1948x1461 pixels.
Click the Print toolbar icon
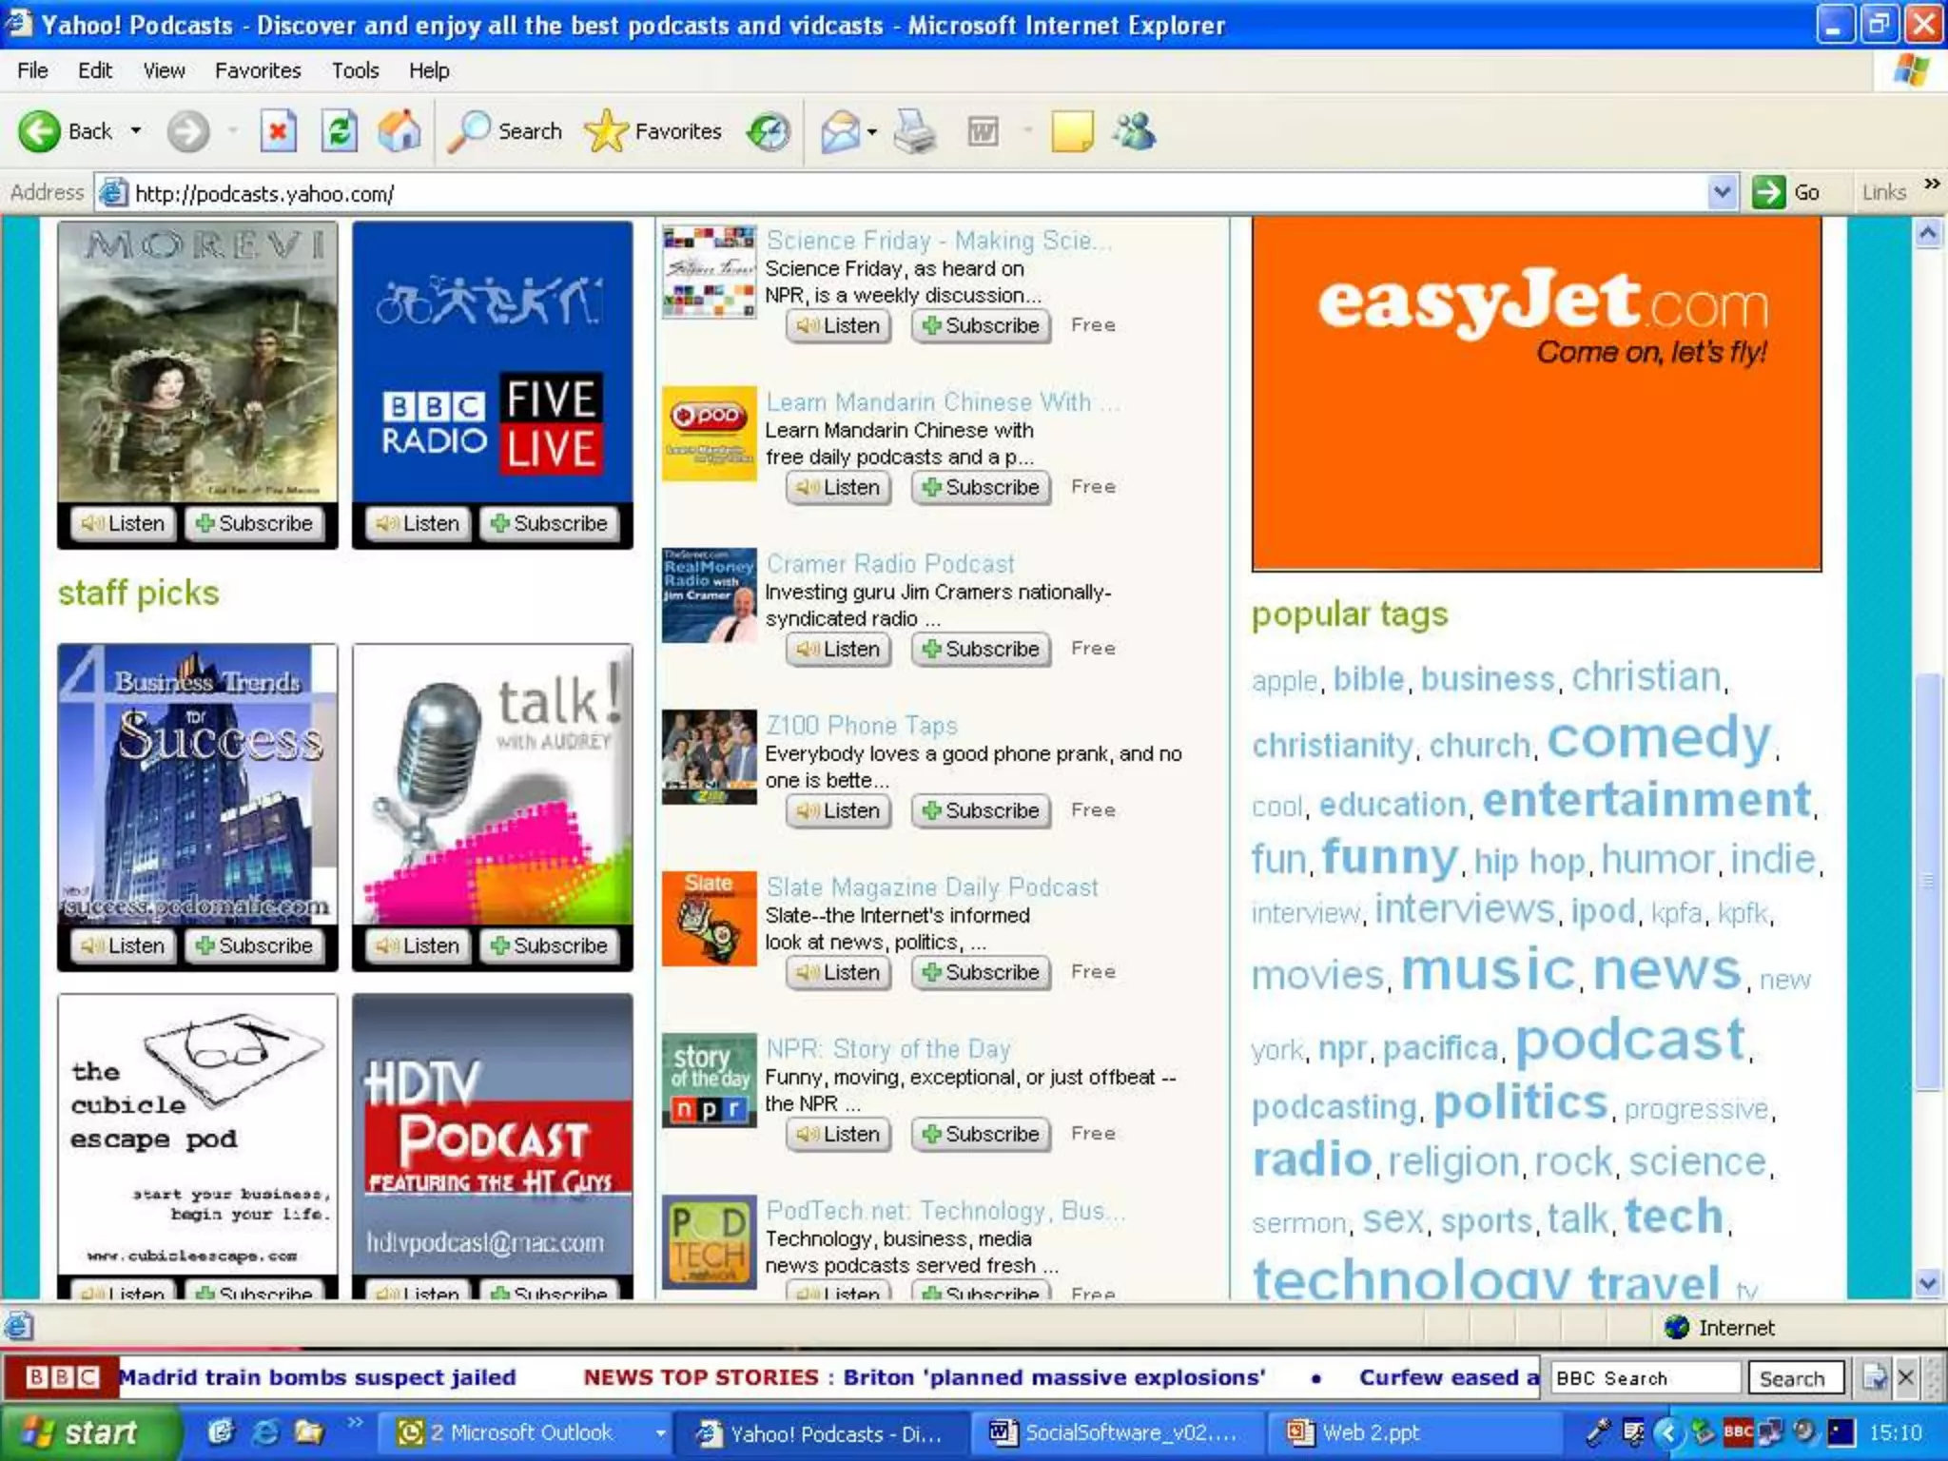pyautogui.click(x=915, y=131)
